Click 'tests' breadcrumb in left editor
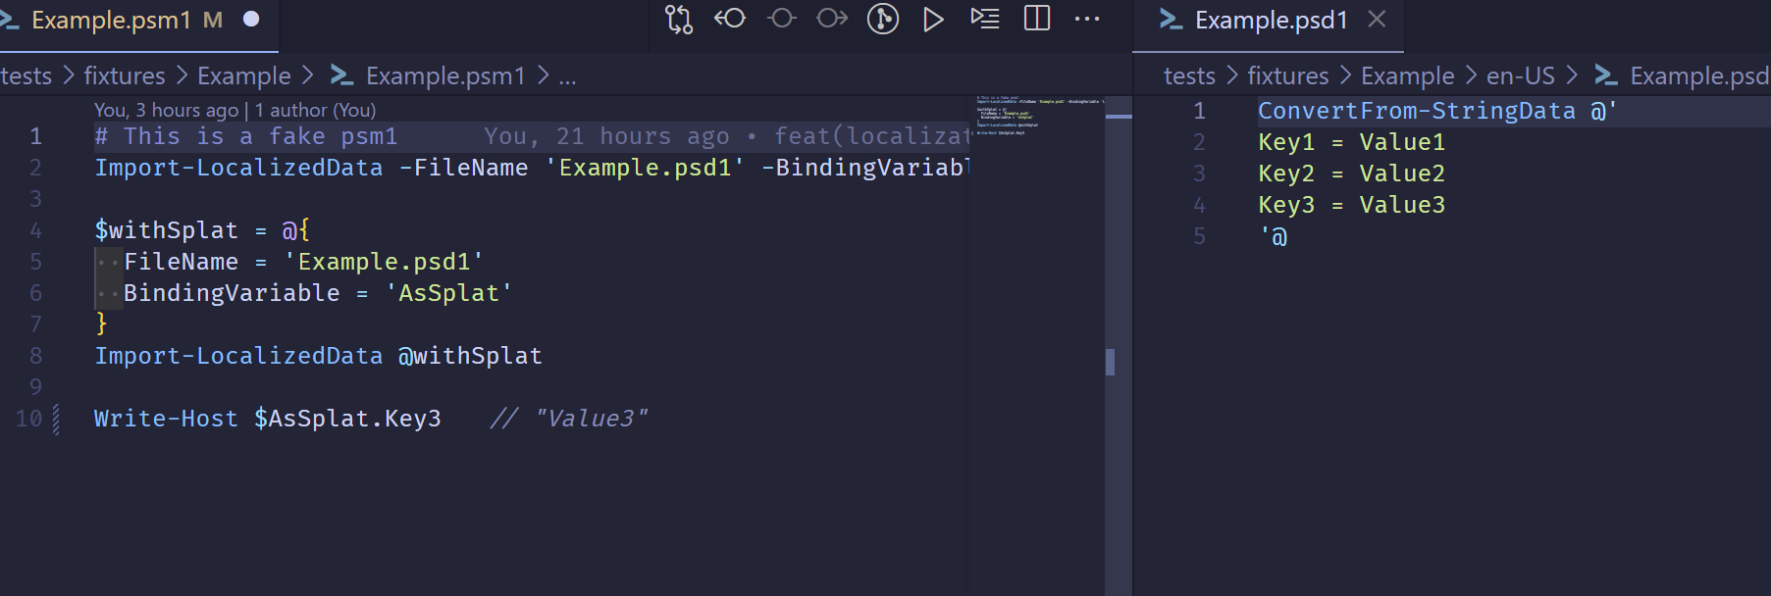This screenshot has height=596, width=1771. point(26,75)
